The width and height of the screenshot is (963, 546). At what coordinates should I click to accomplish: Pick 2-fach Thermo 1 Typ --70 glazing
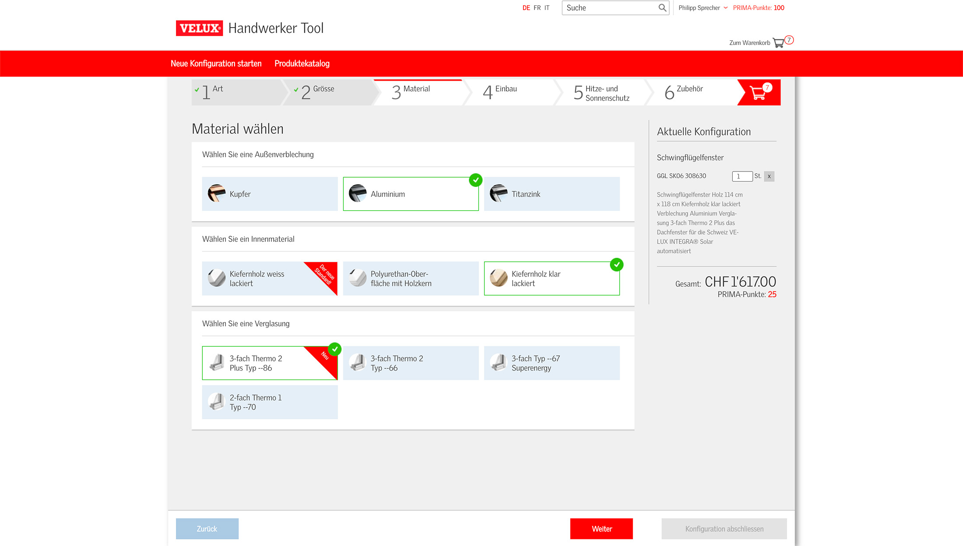point(270,402)
